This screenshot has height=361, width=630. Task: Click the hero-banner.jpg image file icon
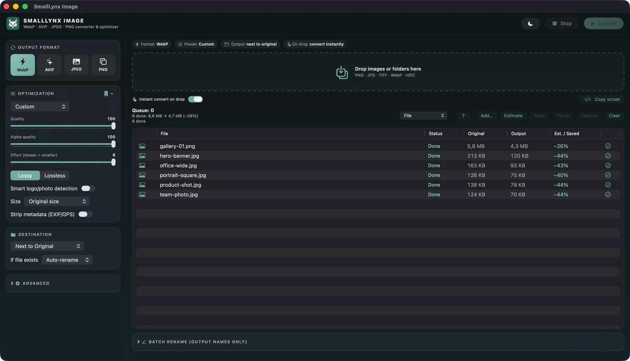[142, 156]
